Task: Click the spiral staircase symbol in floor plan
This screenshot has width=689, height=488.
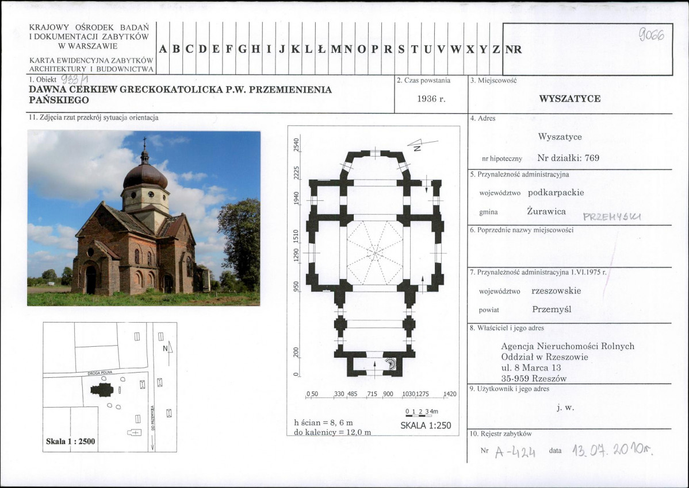Action: tap(391, 364)
